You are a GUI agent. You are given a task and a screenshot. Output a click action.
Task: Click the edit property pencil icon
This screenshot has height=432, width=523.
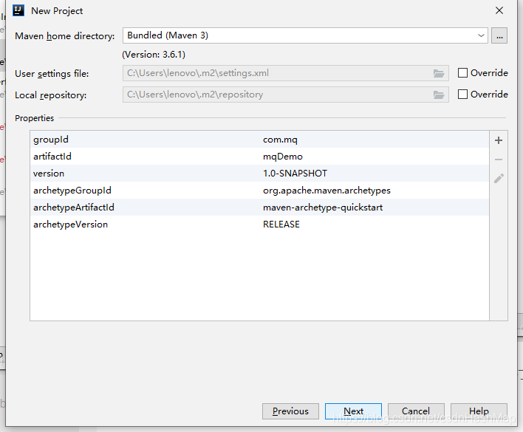point(499,178)
